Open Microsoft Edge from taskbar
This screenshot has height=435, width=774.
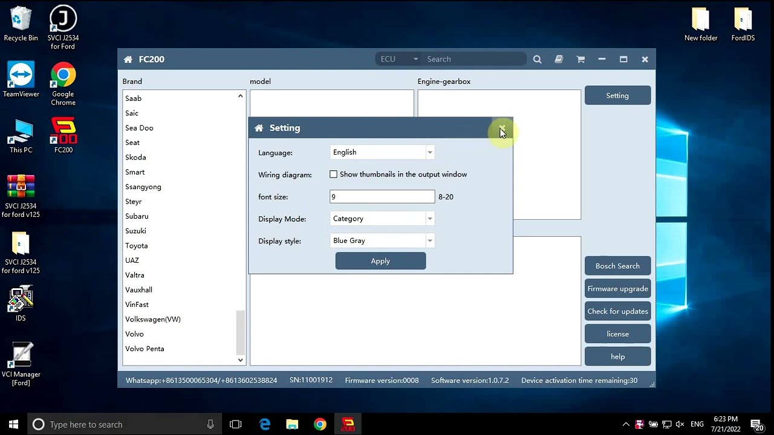(x=265, y=424)
